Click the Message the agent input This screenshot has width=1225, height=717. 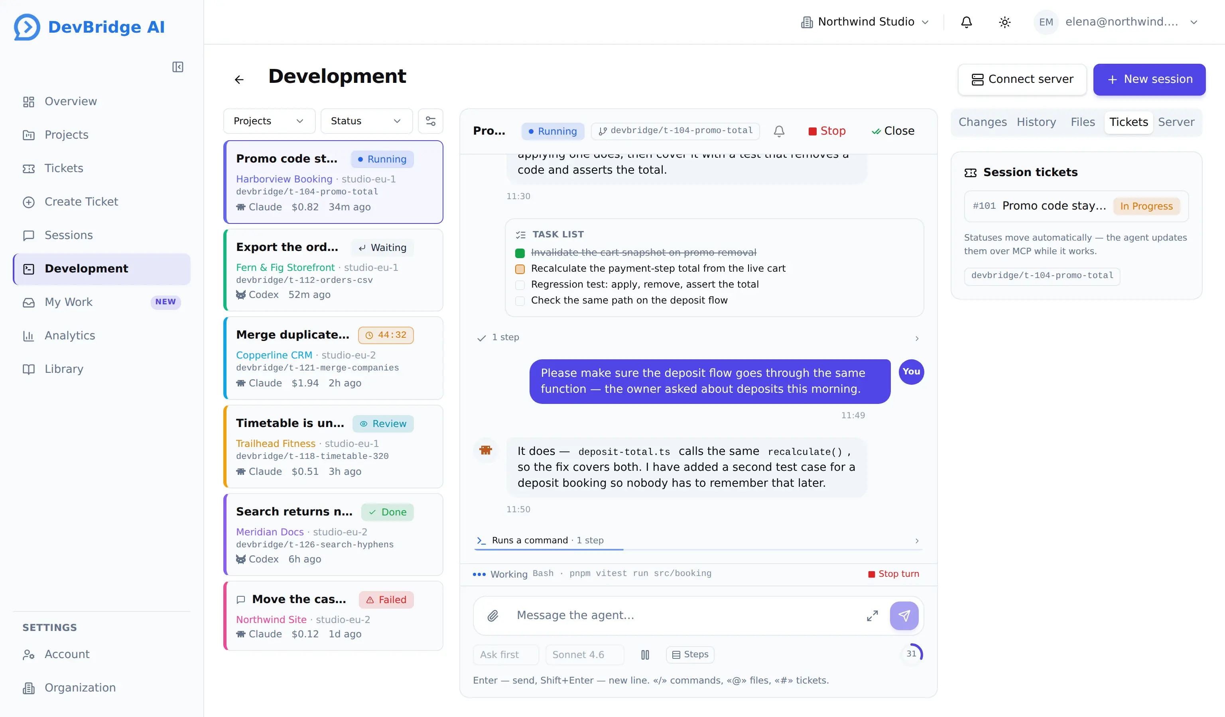(x=685, y=616)
